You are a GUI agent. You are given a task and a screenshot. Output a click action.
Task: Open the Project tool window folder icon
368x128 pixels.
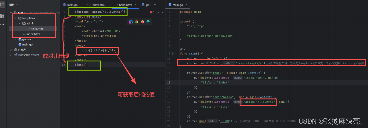[2, 5]
